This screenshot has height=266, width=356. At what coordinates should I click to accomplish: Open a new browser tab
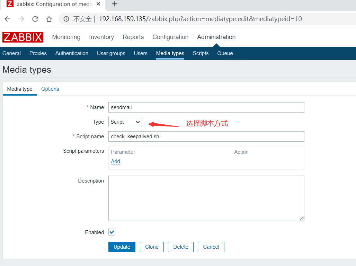pos(115,4)
